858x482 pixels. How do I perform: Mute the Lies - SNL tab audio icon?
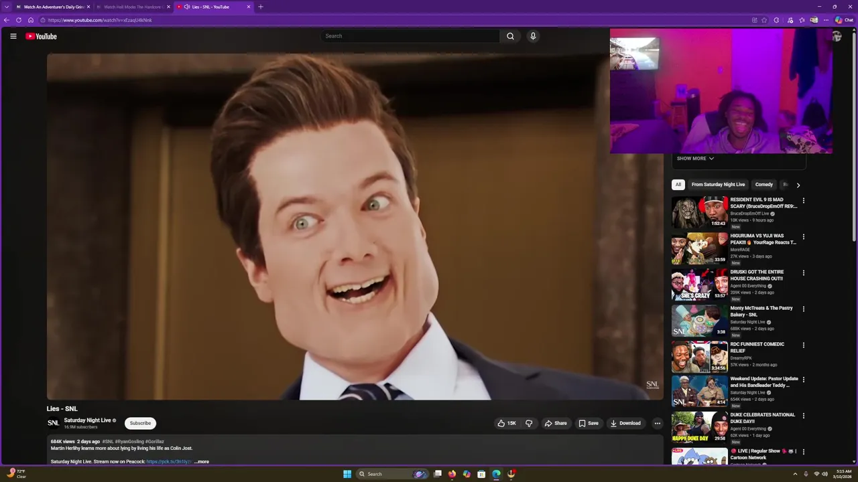(x=186, y=7)
